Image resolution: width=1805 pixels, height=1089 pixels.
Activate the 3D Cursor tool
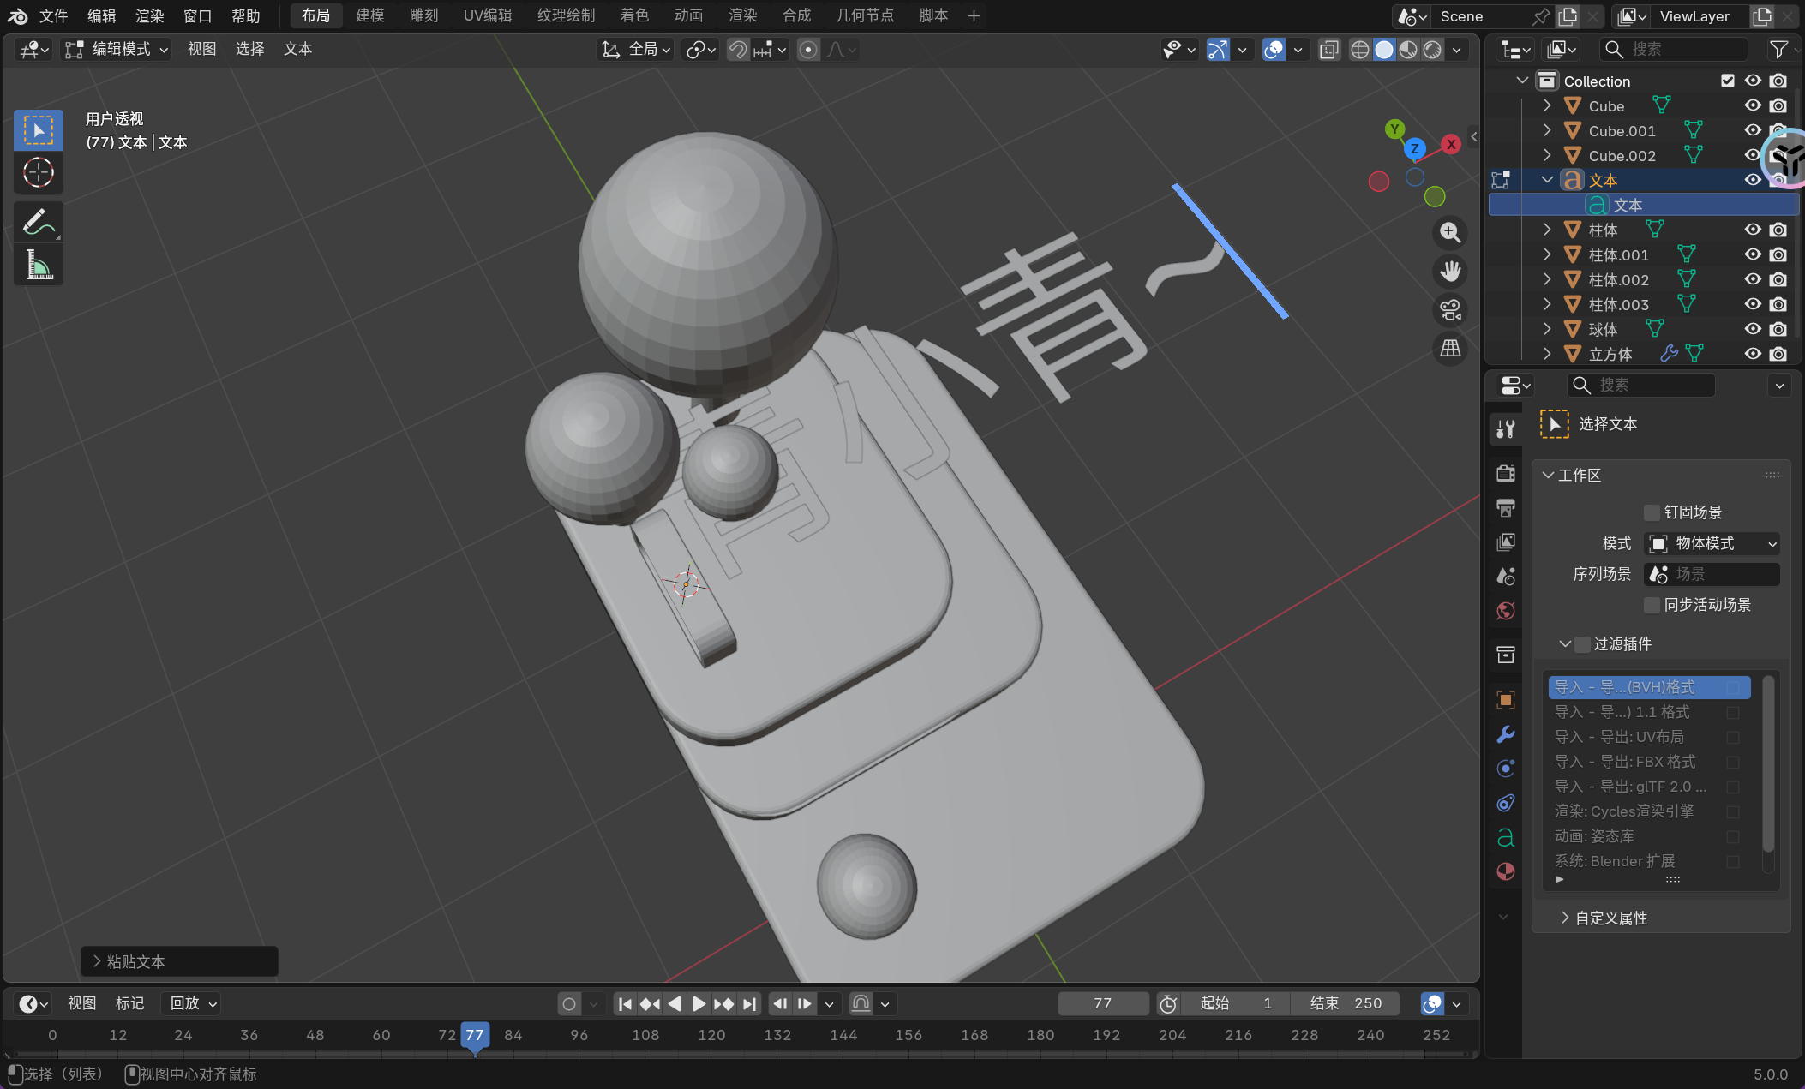tap(39, 172)
